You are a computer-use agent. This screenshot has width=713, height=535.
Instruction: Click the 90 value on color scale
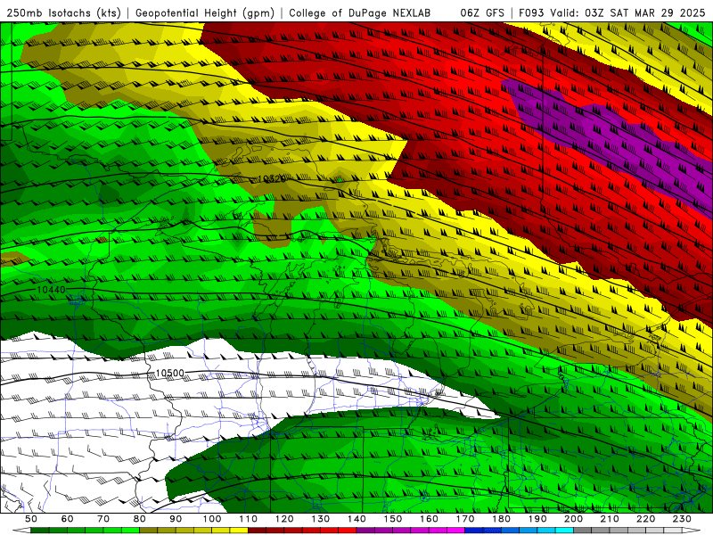tap(176, 519)
